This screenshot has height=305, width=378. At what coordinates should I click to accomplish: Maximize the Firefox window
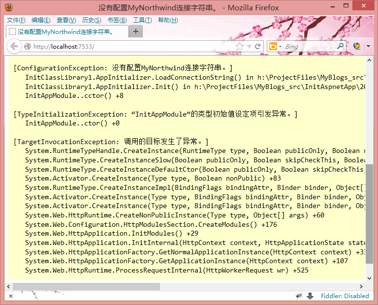346,6
